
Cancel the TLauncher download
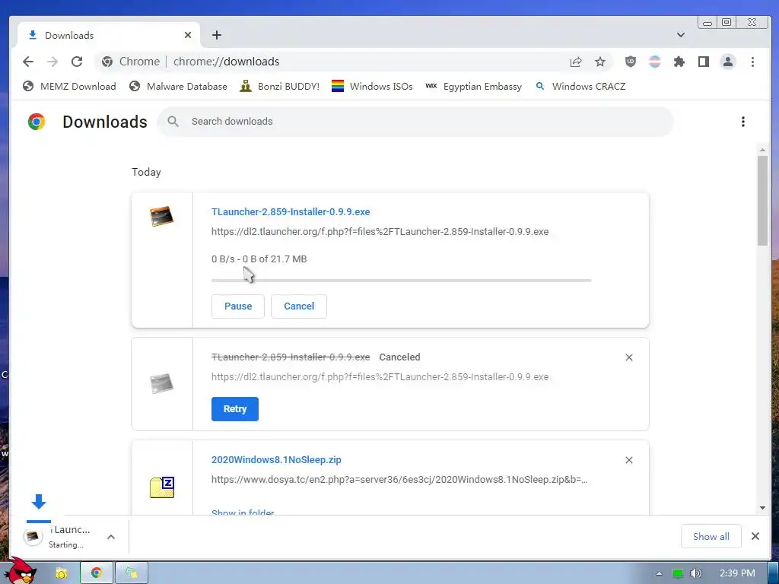coord(299,306)
